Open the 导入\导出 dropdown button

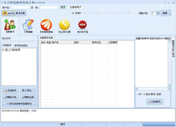click(28, 90)
